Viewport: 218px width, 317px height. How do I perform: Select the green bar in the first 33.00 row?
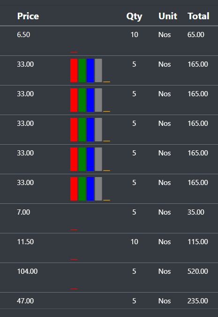(x=82, y=70)
